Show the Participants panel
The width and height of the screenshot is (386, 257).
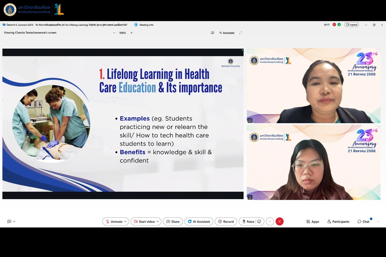338,222
